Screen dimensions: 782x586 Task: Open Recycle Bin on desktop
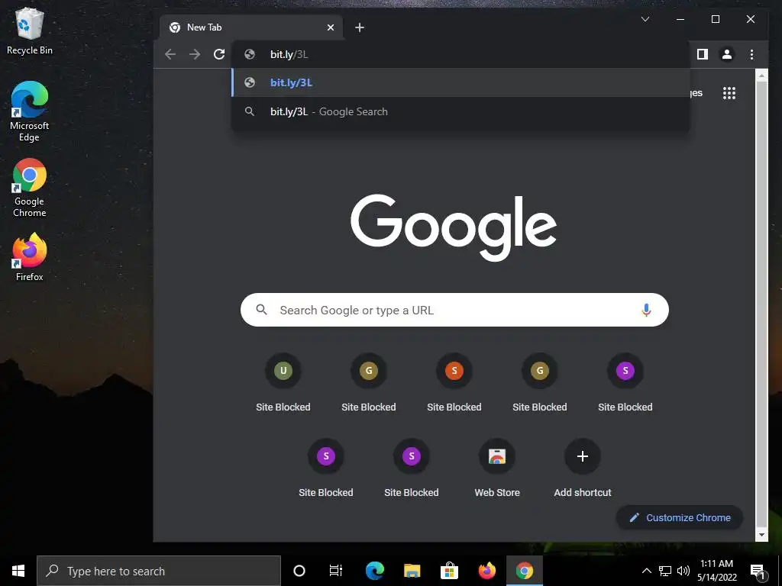click(30, 31)
